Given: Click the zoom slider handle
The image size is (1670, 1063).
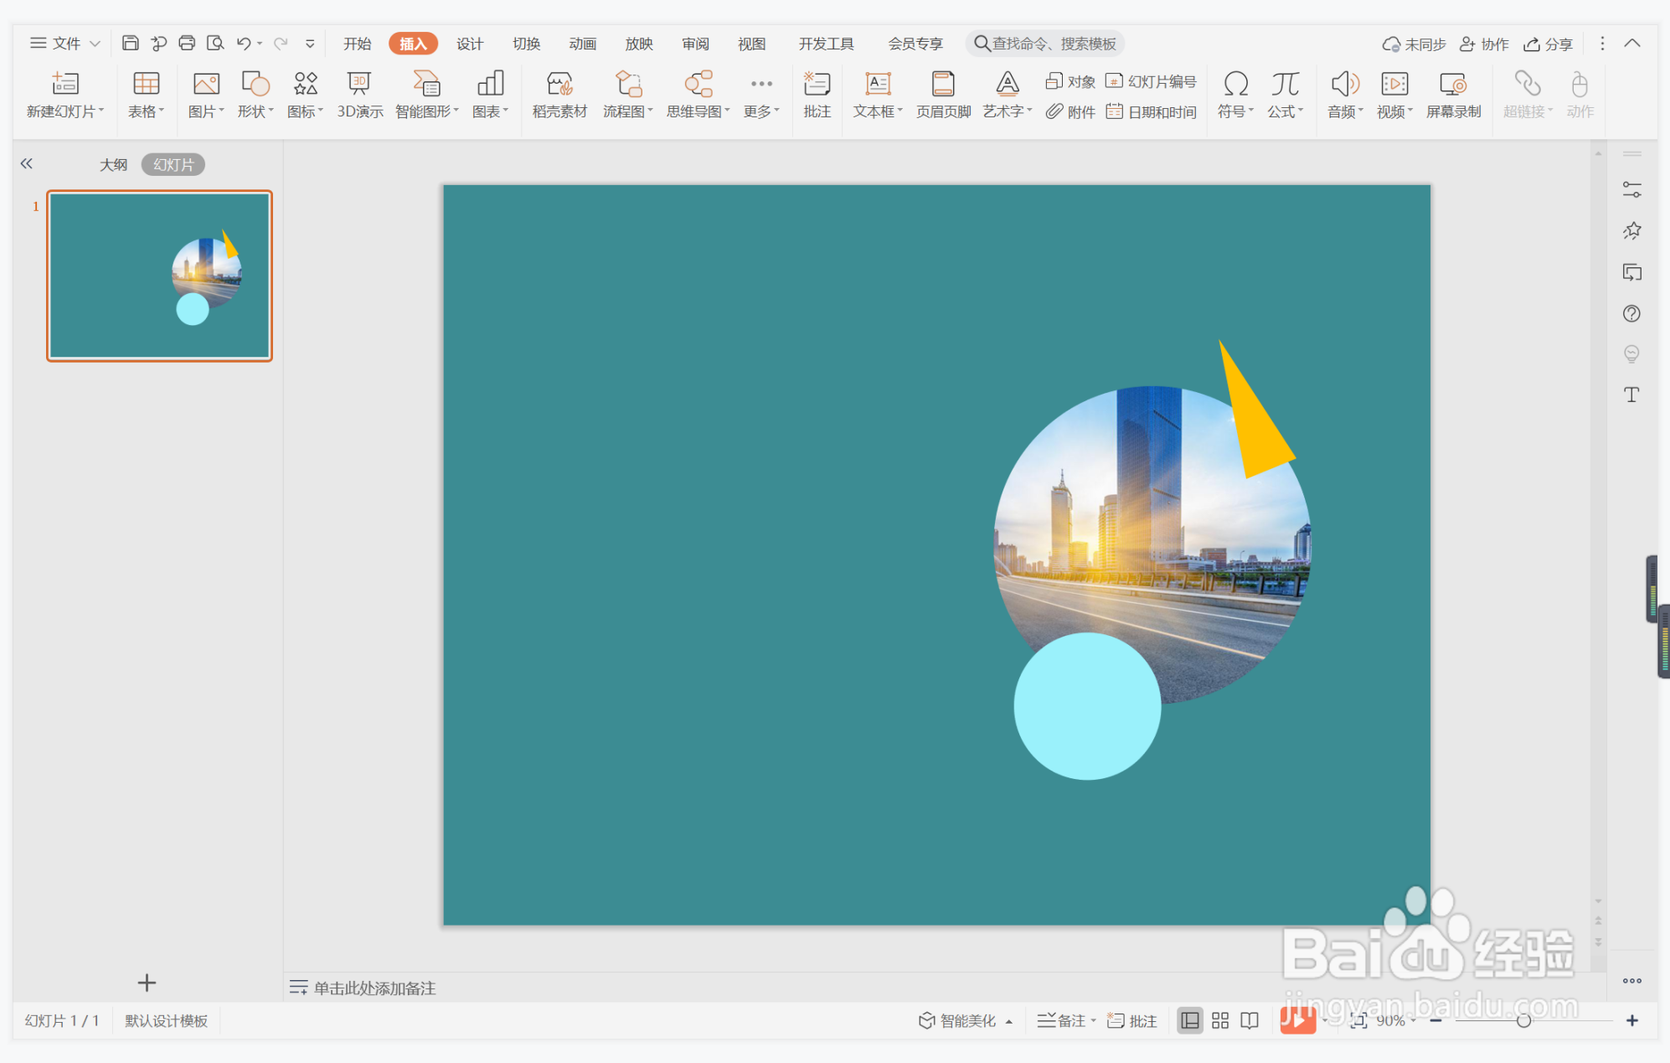Looking at the screenshot, I should pos(1523,1020).
